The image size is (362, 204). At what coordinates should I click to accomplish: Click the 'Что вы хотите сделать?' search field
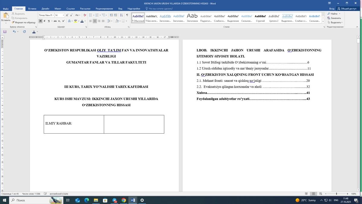click(x=160, y=9)
